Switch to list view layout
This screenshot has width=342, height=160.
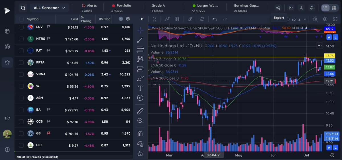[325, 8]
